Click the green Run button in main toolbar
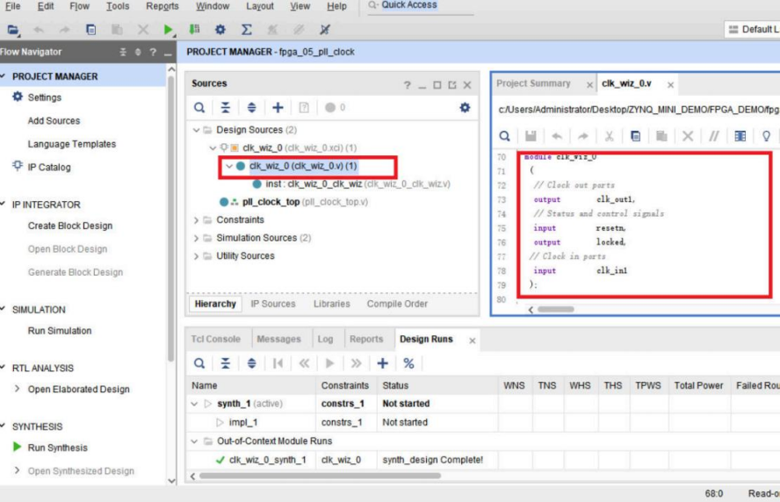The width and height of the screenshot is (780, 502). [169, 30]
